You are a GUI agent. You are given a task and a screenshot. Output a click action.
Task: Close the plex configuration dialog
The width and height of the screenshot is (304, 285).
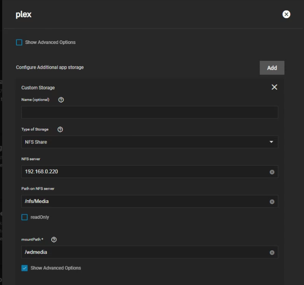(286, 14)
